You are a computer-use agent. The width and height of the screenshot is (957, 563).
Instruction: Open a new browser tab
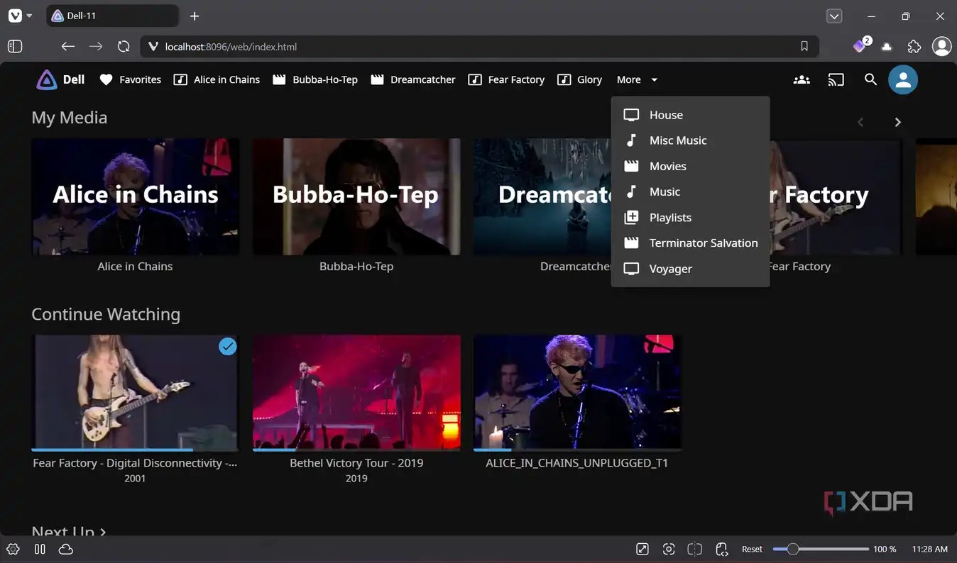(195, 16)
